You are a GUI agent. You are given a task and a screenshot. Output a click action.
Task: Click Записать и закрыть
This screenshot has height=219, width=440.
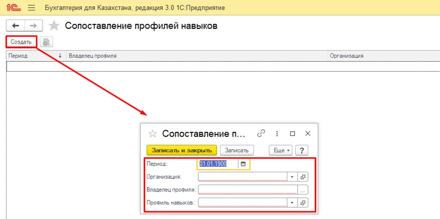pos(182,150)
